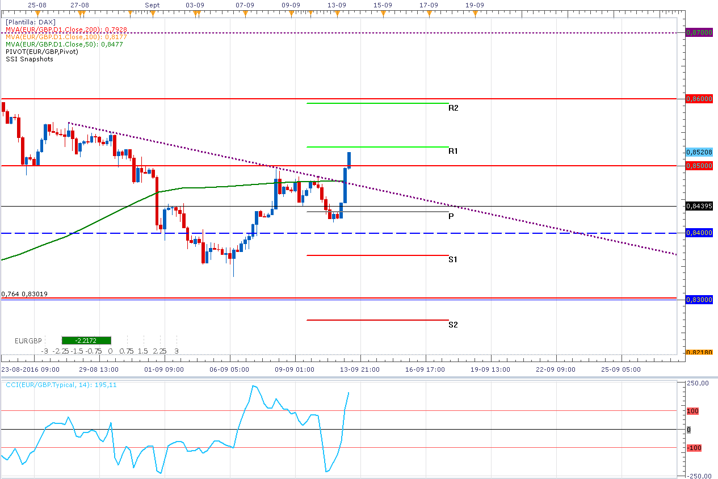Click the 17-09 date on the top axis
Image resolution: width=718 pixels, height=479 pixels.
(429, 5)
